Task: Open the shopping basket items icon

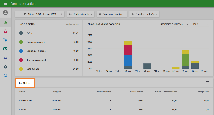Action: coord(5,31)
